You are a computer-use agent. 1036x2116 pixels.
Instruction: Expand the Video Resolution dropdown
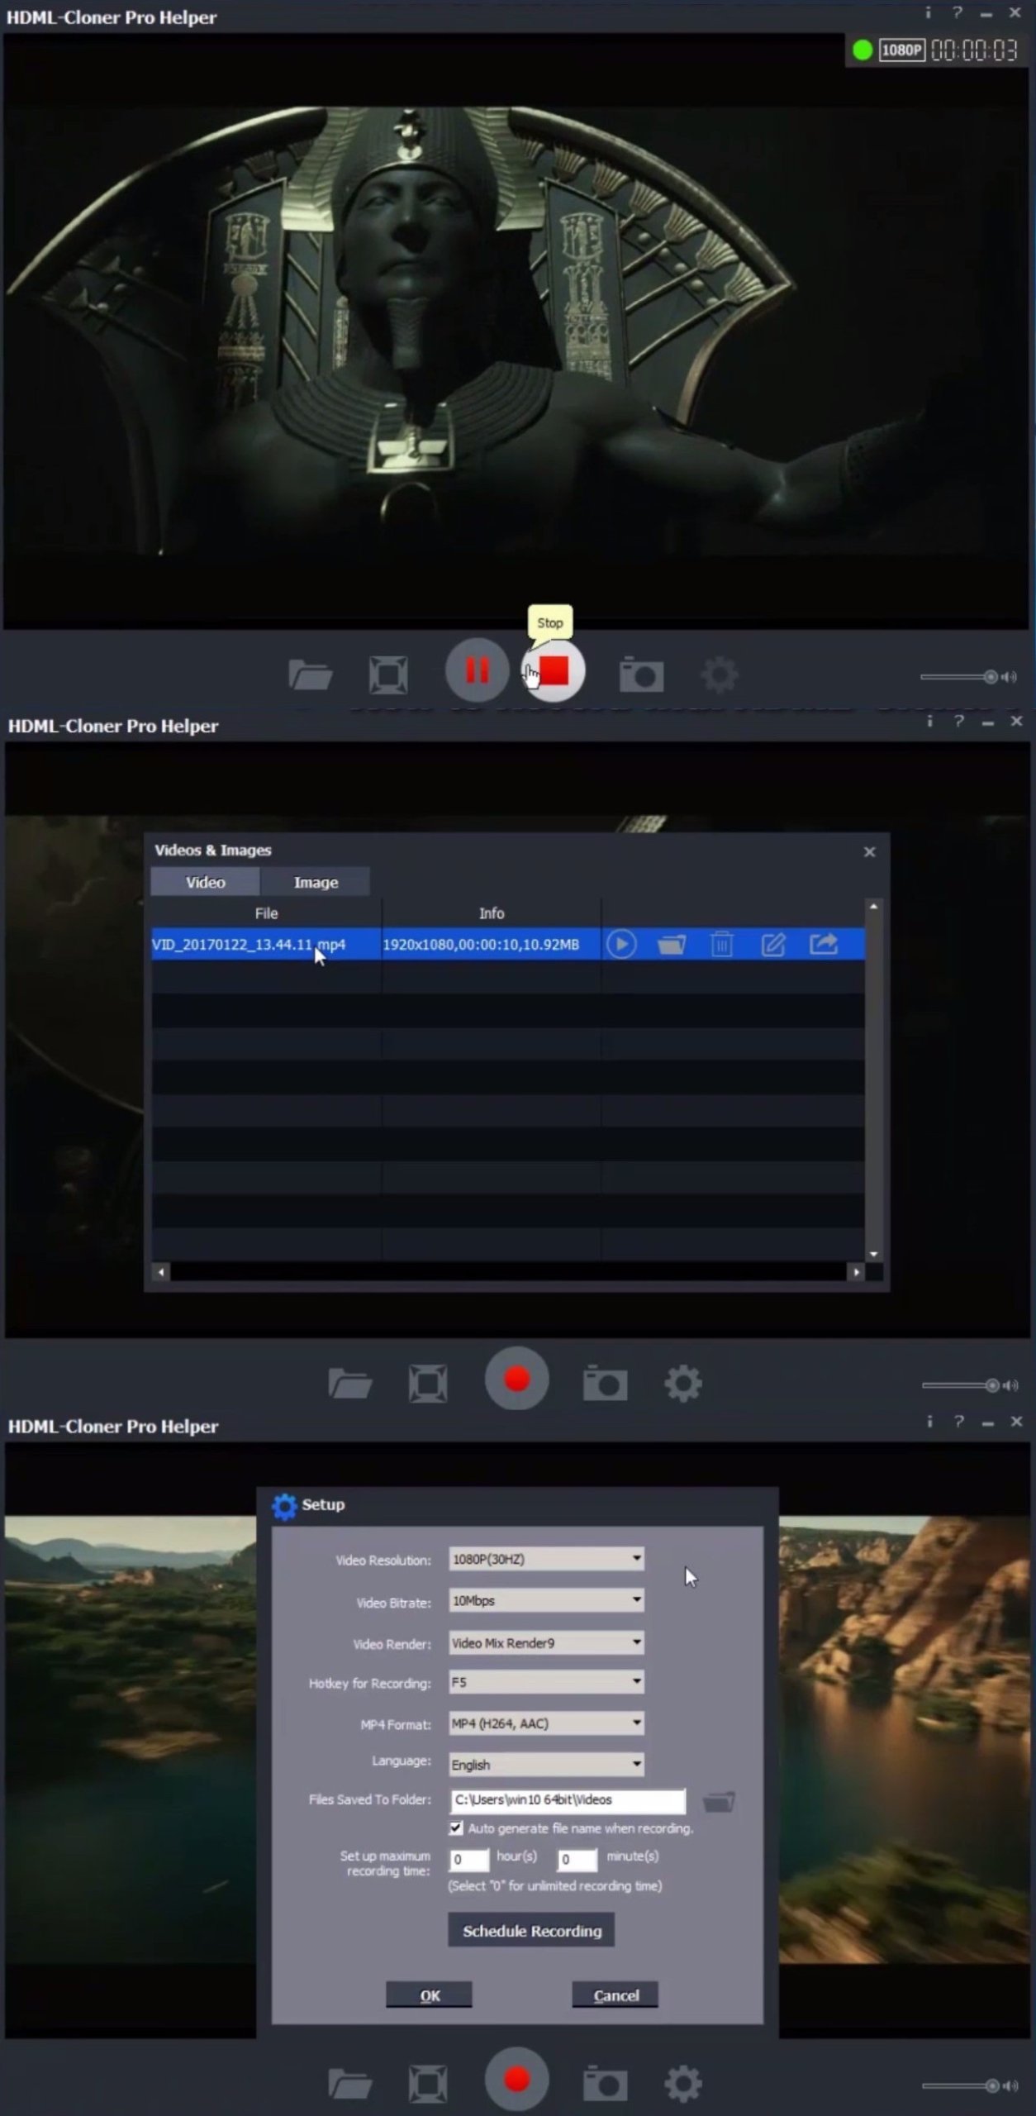[546, 1559]
